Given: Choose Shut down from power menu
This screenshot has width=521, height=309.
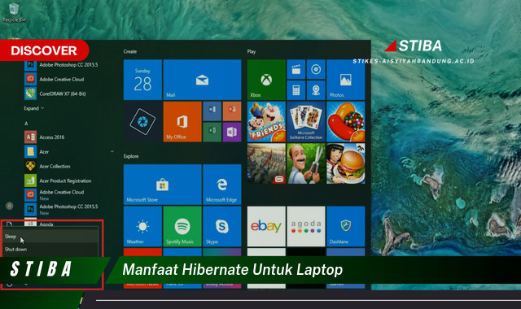Looking at the screenshot, I should point(50,250).
